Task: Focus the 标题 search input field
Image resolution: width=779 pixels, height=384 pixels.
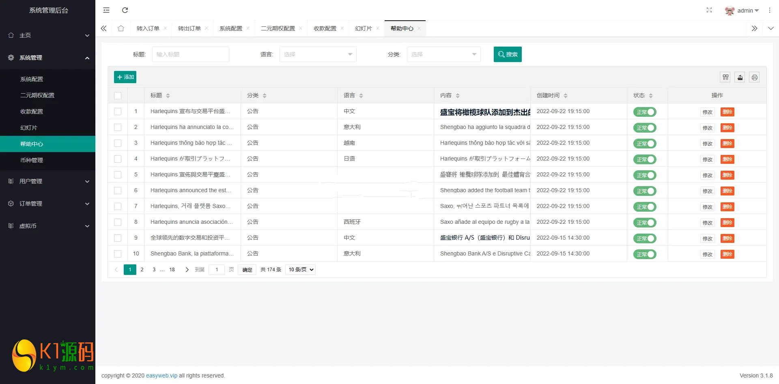Action: point(190,54)
